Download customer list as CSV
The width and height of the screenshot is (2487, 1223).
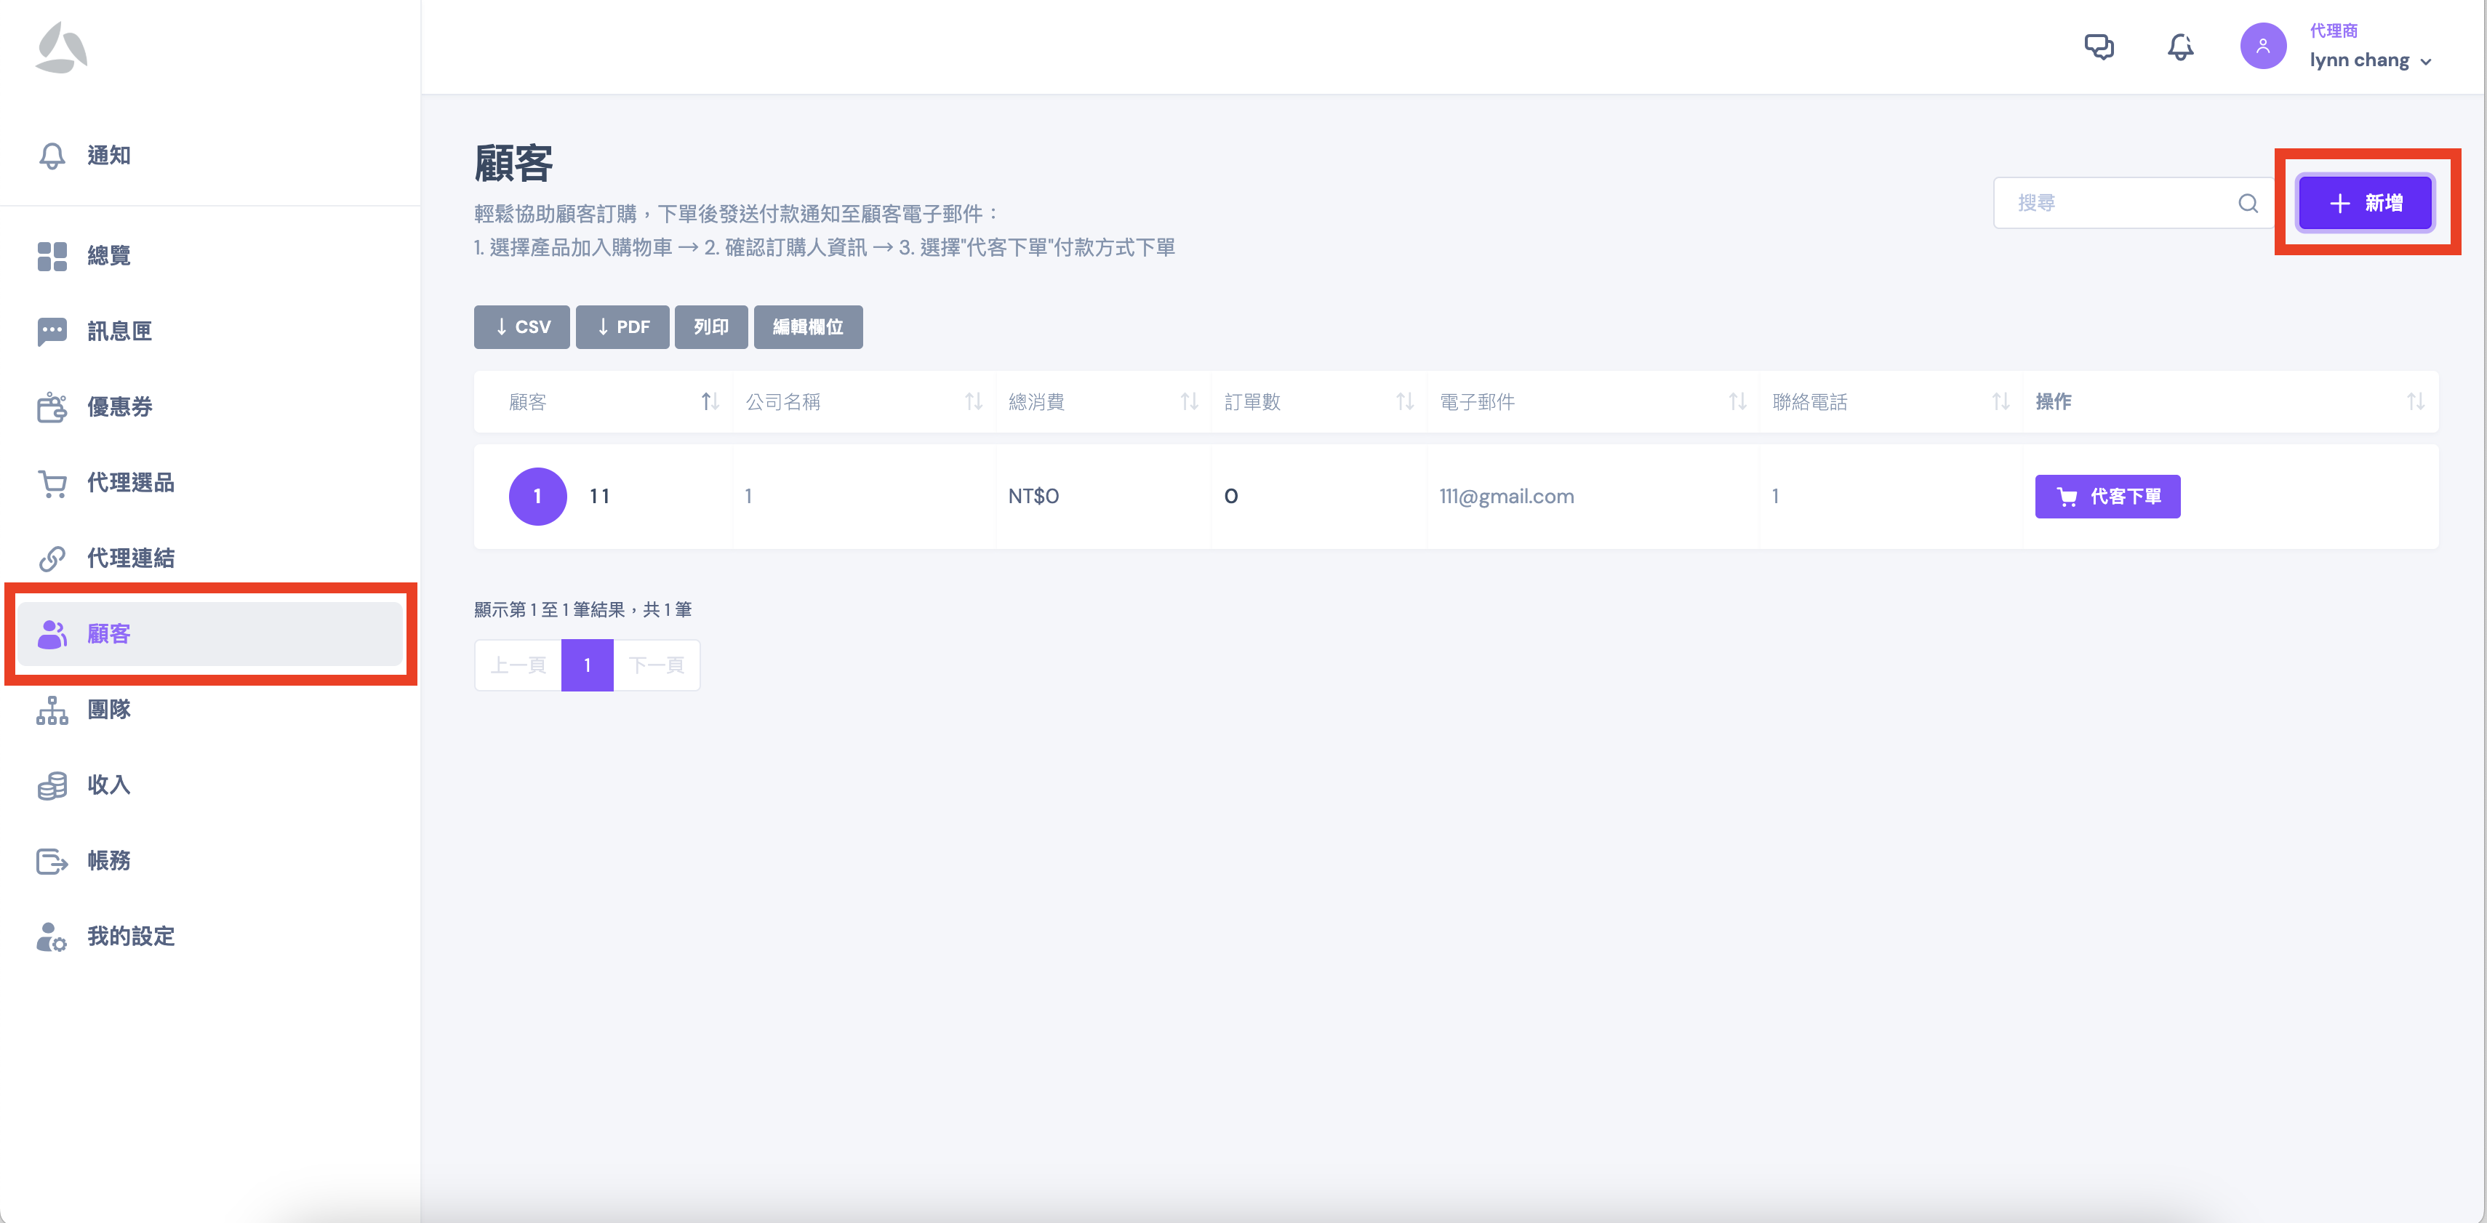tap(521, 327)
